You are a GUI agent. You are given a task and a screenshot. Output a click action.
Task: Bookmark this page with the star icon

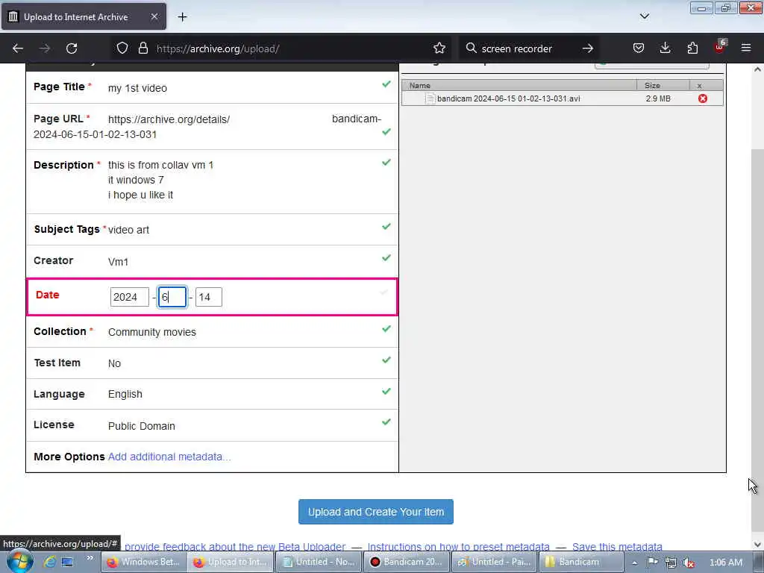click(x=439, y=48)
